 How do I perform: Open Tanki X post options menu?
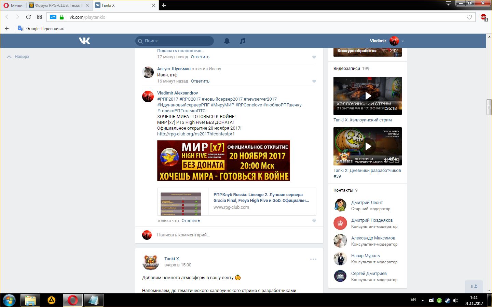[313, 259]
